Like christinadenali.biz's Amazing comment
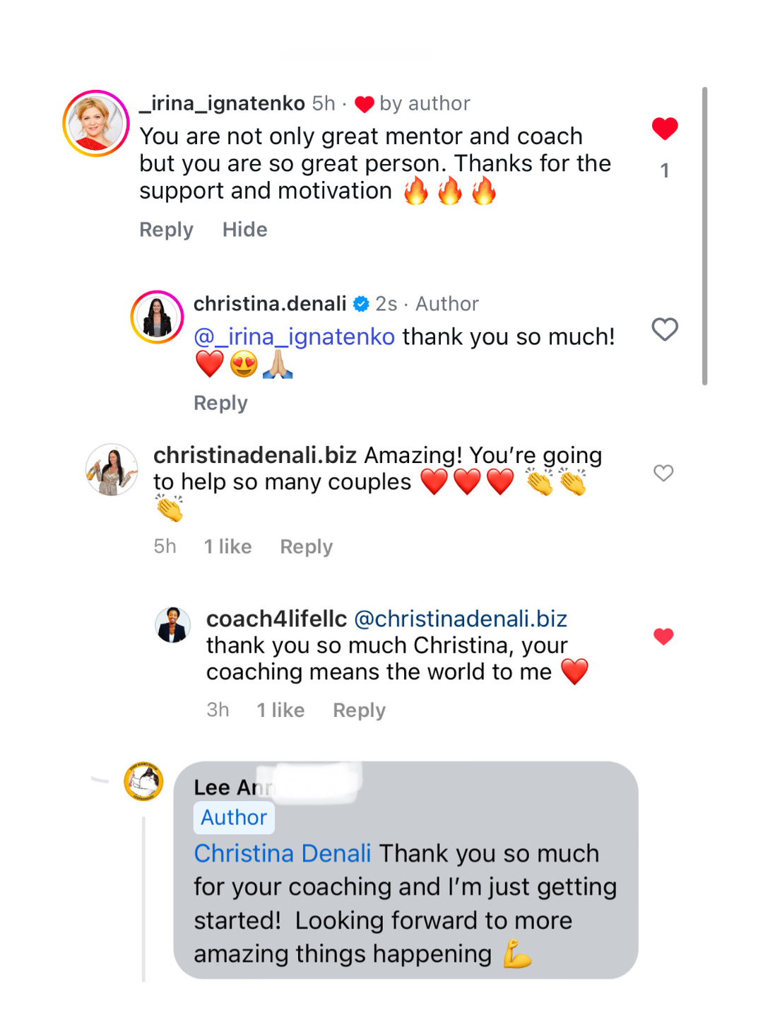 tap(663, 473)
